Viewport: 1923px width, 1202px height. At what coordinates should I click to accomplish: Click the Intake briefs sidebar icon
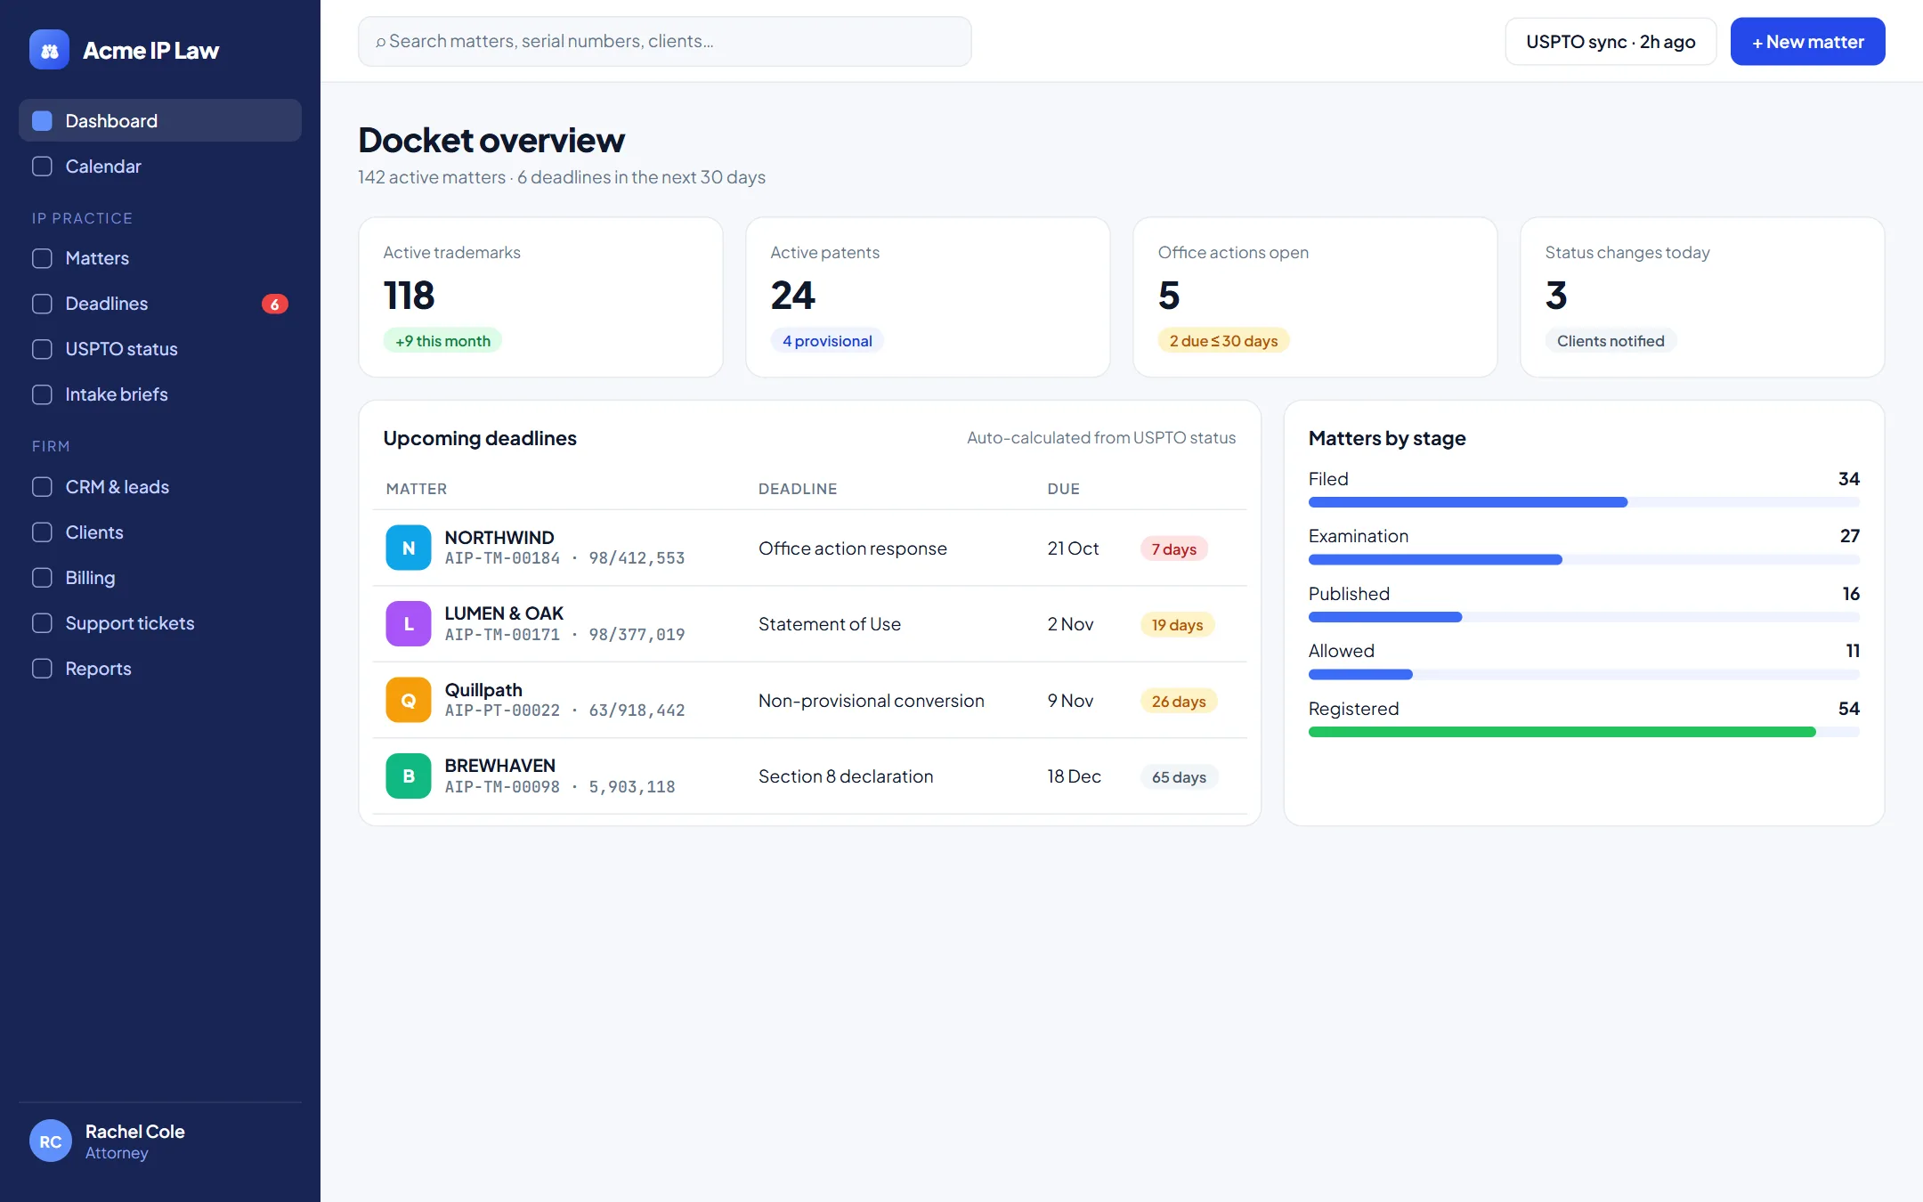pos(42,394)
